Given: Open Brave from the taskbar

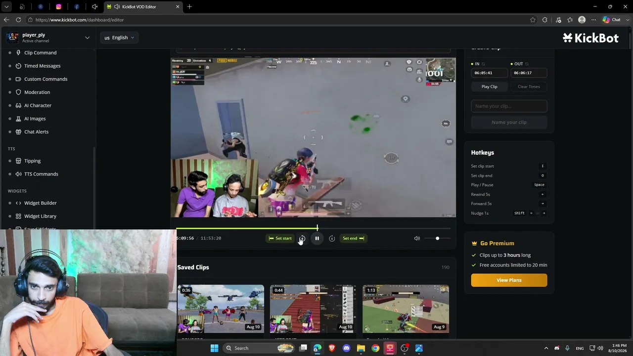Looking at the screenshot, I should pyautogui.click(x=332, y=348).
